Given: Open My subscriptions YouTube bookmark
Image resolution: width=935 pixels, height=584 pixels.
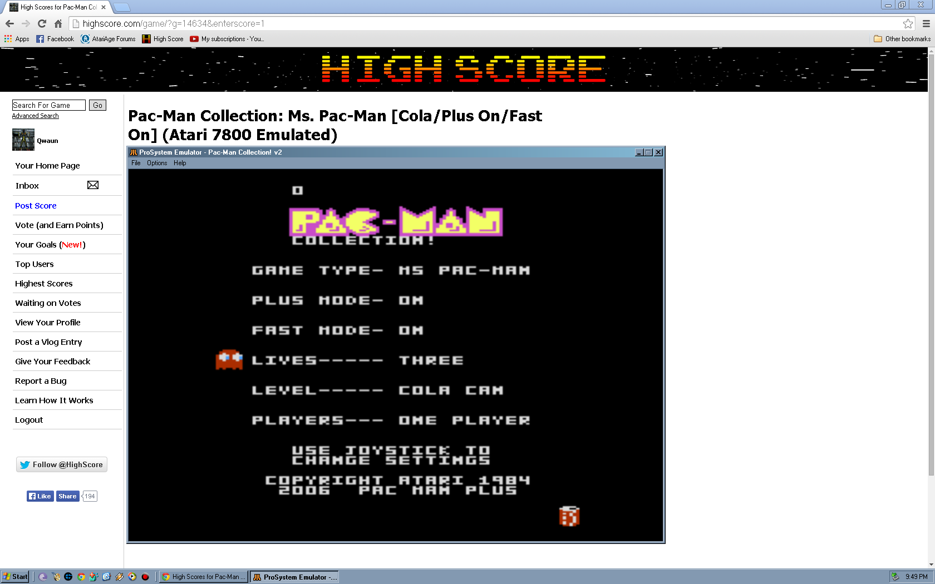Looking at the screenshot, I should coord(227,39).
